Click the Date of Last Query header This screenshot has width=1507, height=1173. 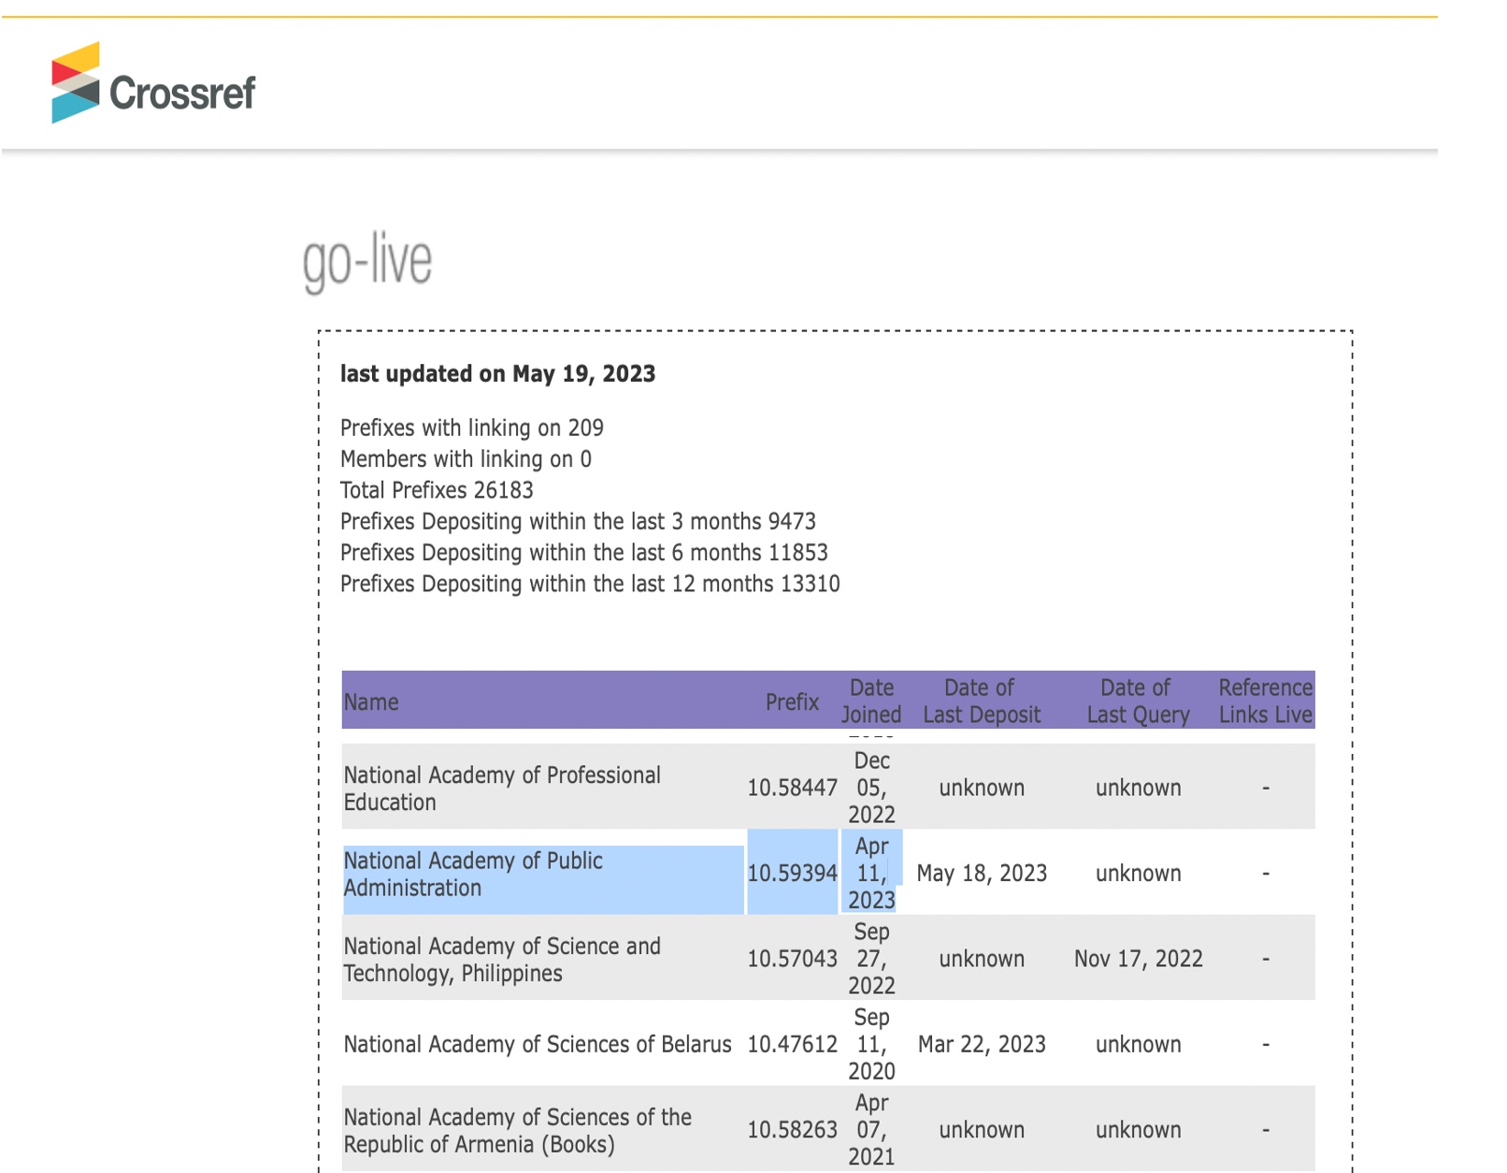pyautogui.click(x=1138, y=701)
